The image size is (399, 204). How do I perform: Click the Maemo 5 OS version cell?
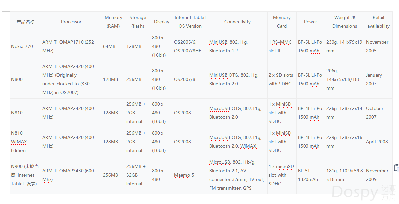pyautogui.click(x=190, y=175)
